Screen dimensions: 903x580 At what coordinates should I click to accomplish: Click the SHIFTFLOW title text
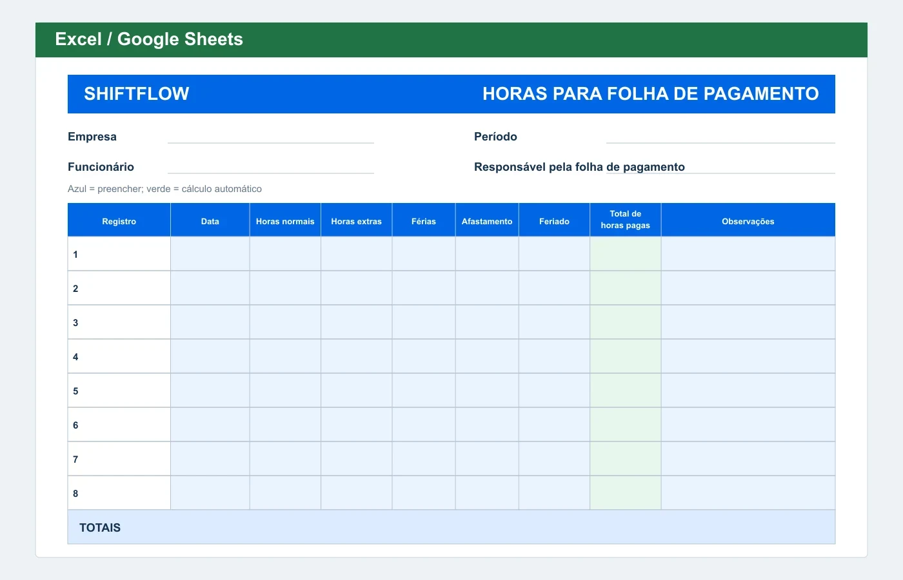(137, 94)
